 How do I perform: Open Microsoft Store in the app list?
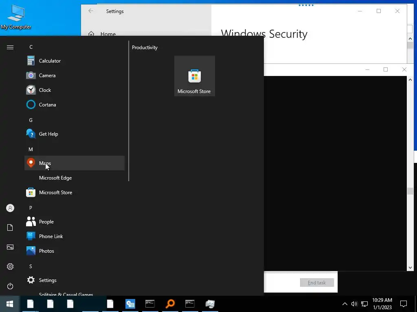coord(75,192)
